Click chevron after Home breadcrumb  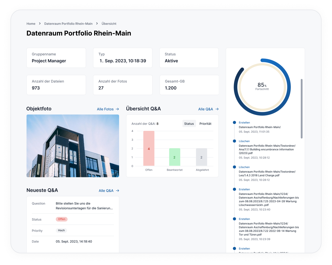point(40,24)
